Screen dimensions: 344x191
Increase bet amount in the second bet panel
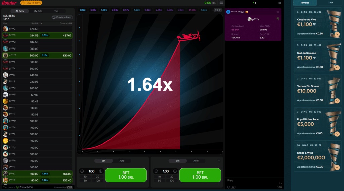(175, 171)
